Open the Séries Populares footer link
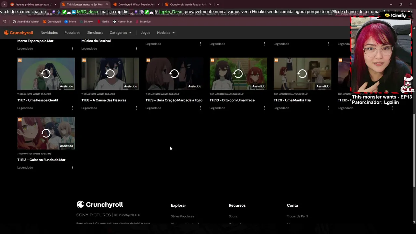This screenshot has width=416, height=234. click(182, 216)
